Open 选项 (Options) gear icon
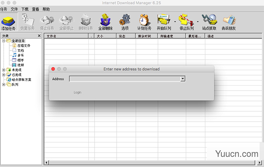 click(x=125, y=22)
